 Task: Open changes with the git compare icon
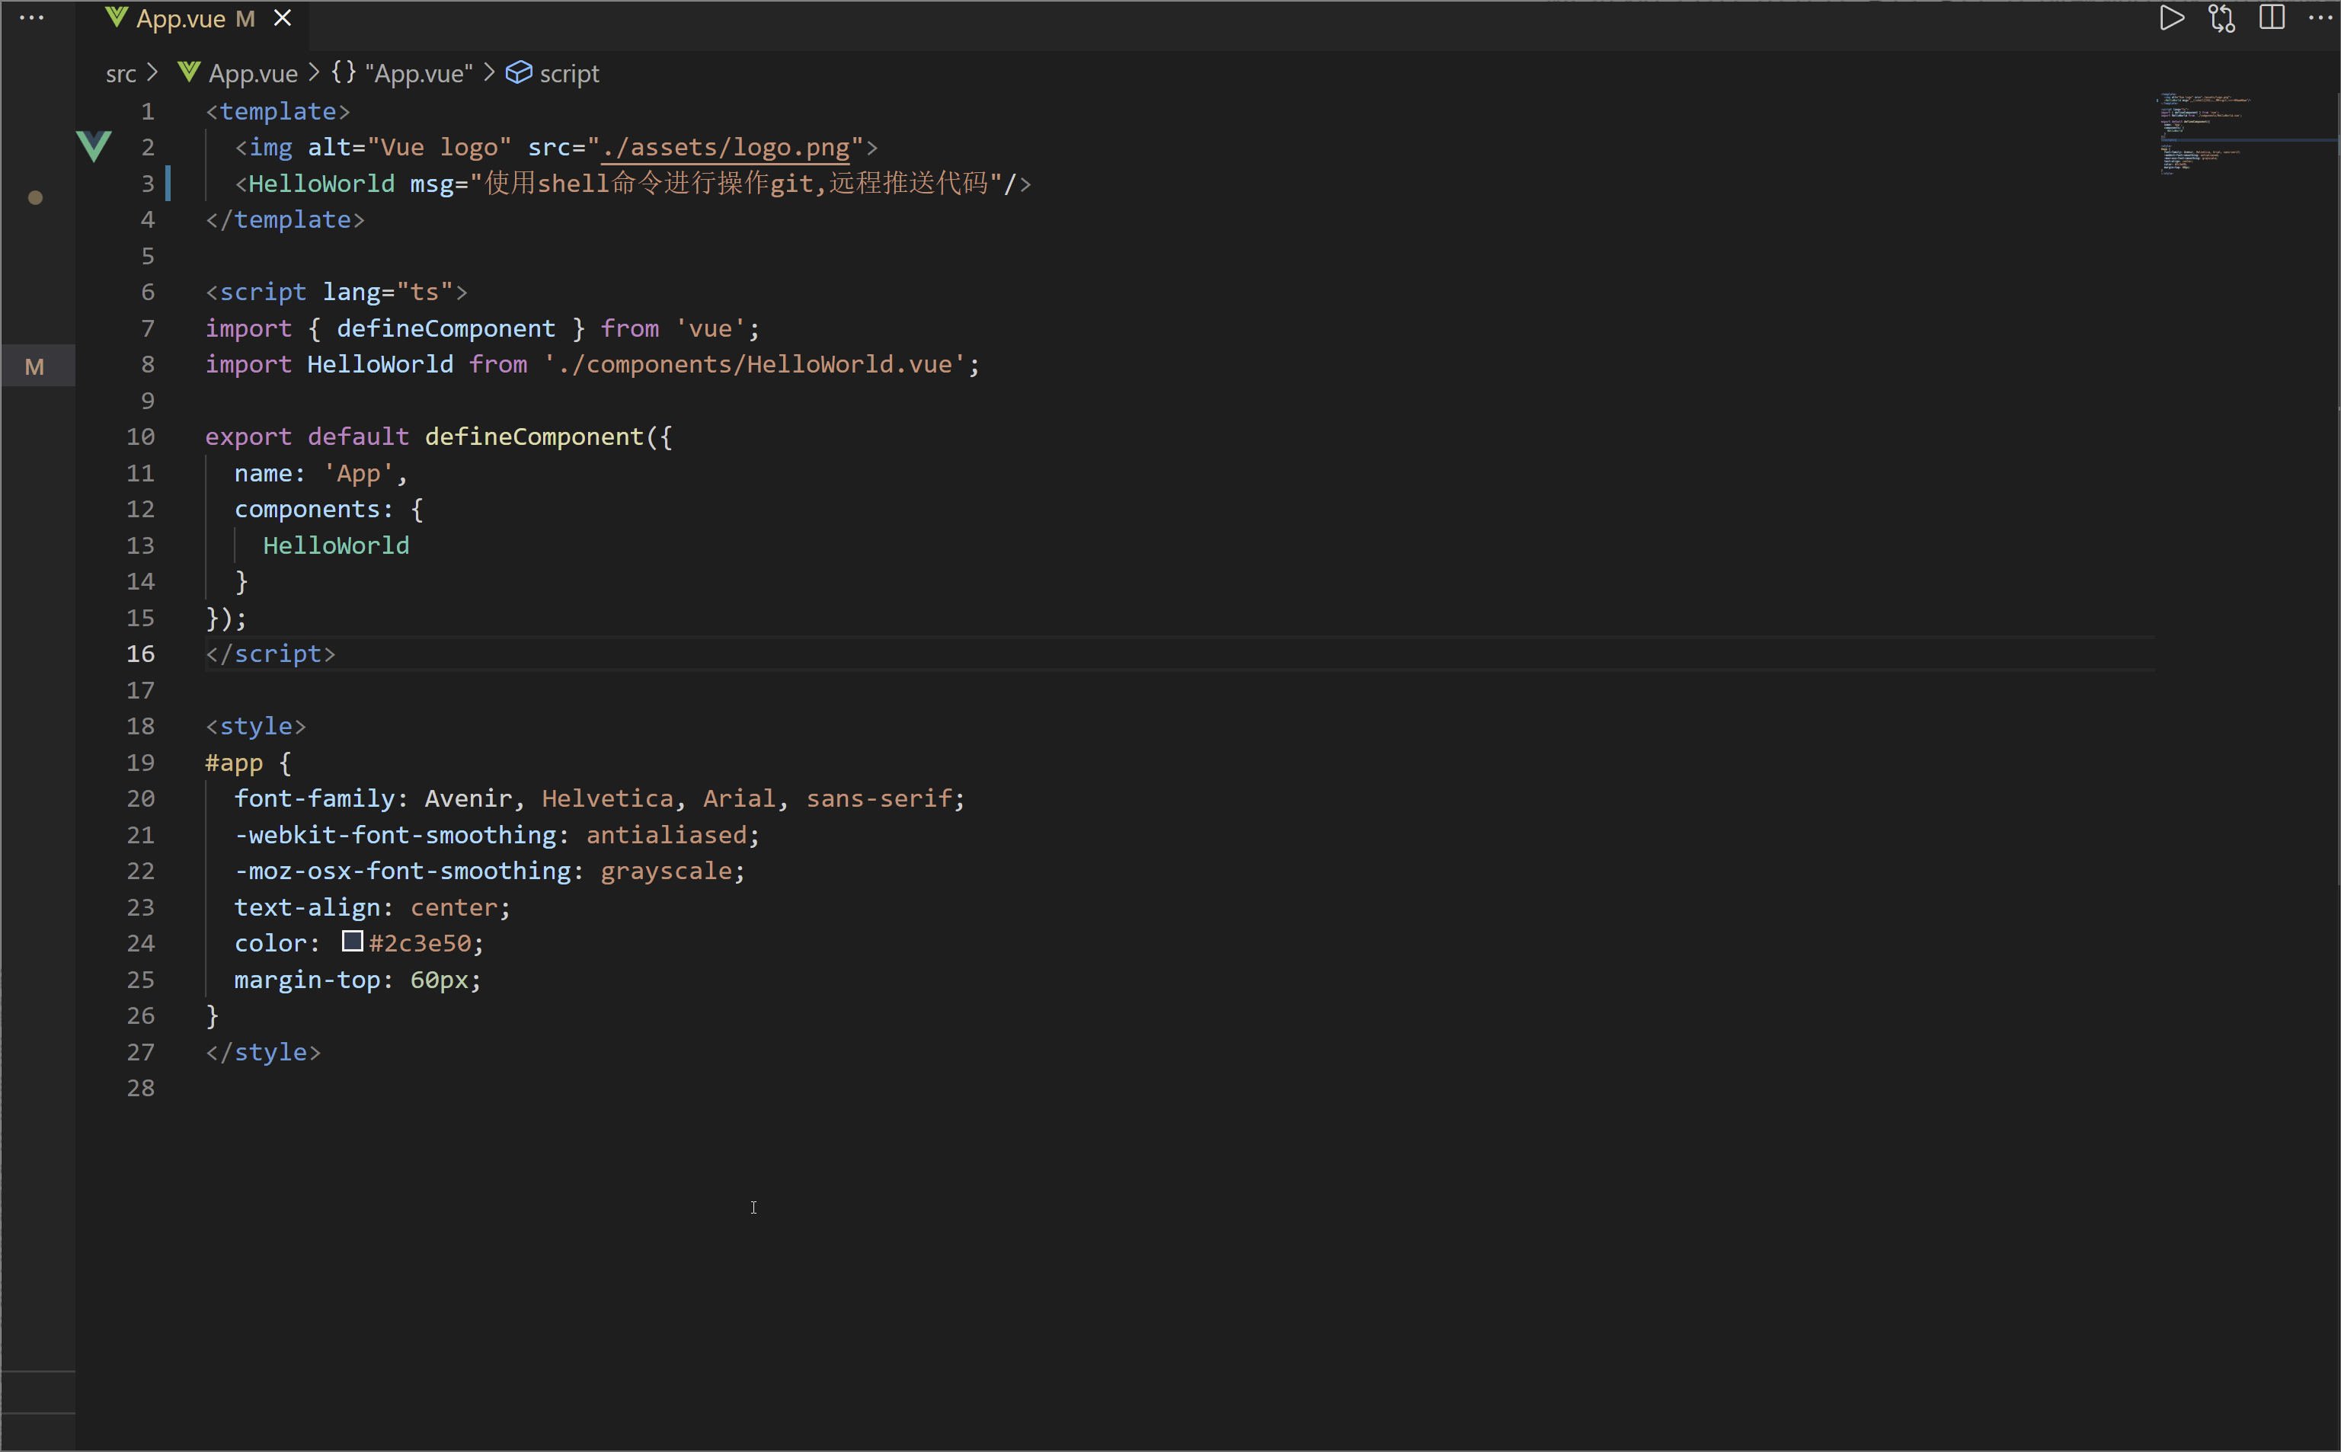(2221, 18)
